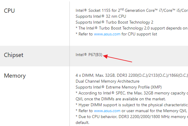This screenshot has height=126, width=188.
Task: Click the 'Due to CPU behavior' note
Action: click(x=131, y=117)
